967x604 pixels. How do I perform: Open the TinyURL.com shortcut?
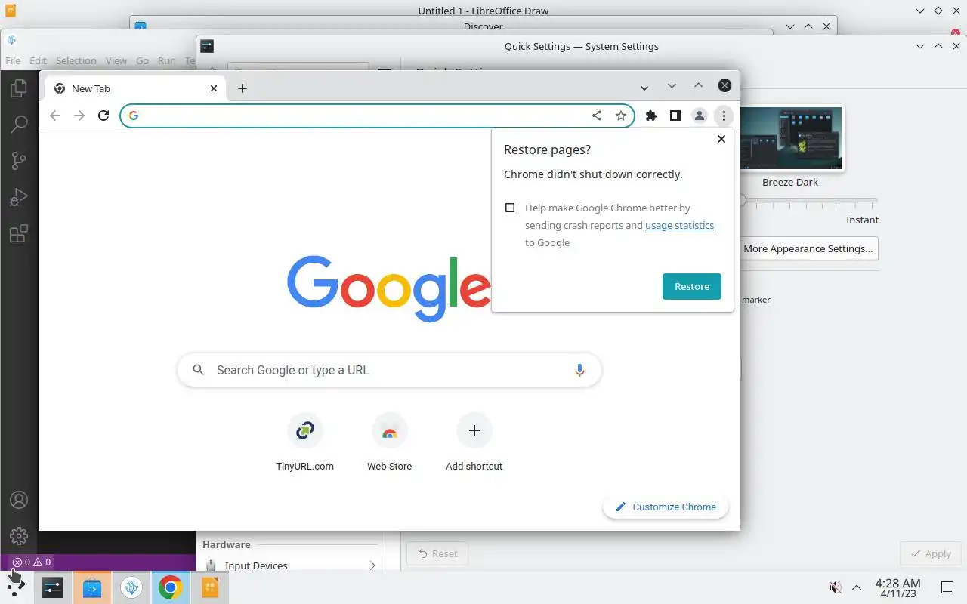305,443
